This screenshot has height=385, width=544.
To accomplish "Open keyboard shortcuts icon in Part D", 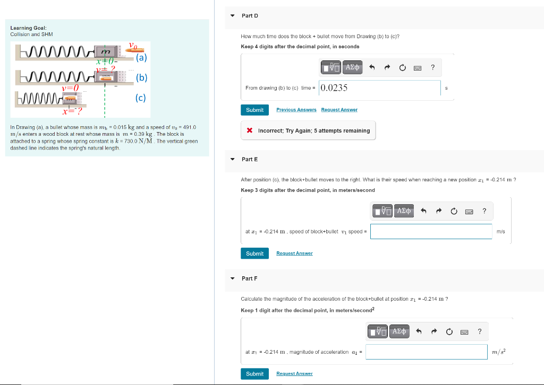I will [418, 68].
